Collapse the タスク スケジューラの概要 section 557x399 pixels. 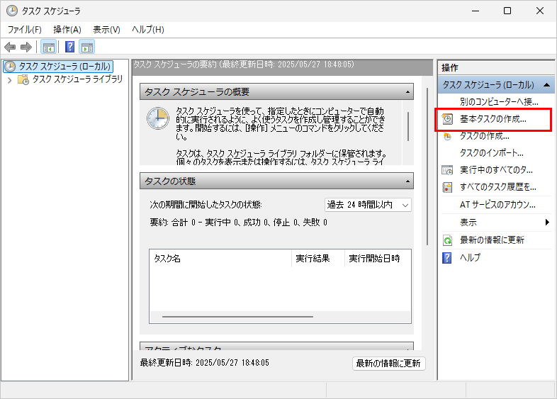coord(407,92)
